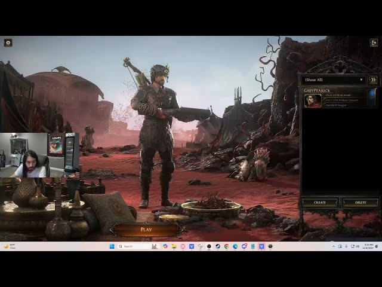This screenshot has height=287, width=382.
Task: Click GaryPeasock's character portrait
Action: point(313,100)
